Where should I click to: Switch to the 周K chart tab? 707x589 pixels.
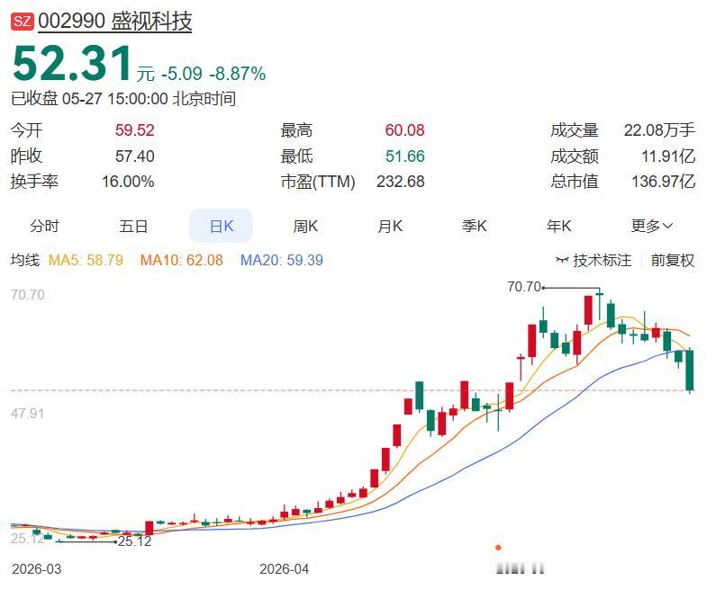305,226
